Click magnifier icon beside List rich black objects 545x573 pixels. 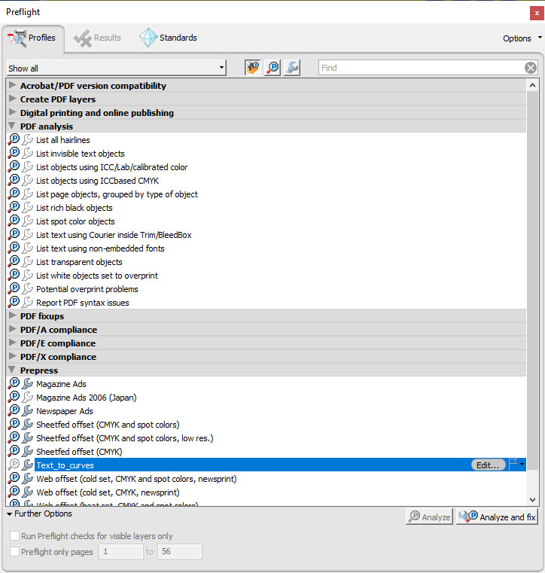(x=14, y=208)
